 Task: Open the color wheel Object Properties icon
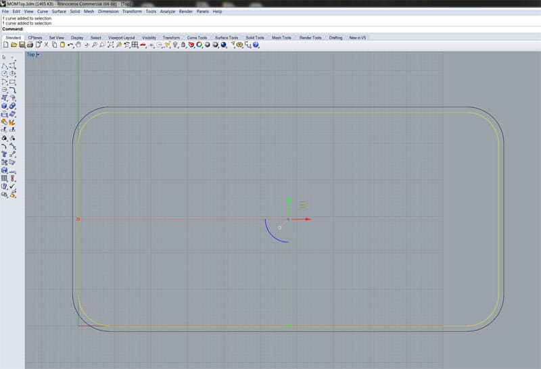point(199,45)
